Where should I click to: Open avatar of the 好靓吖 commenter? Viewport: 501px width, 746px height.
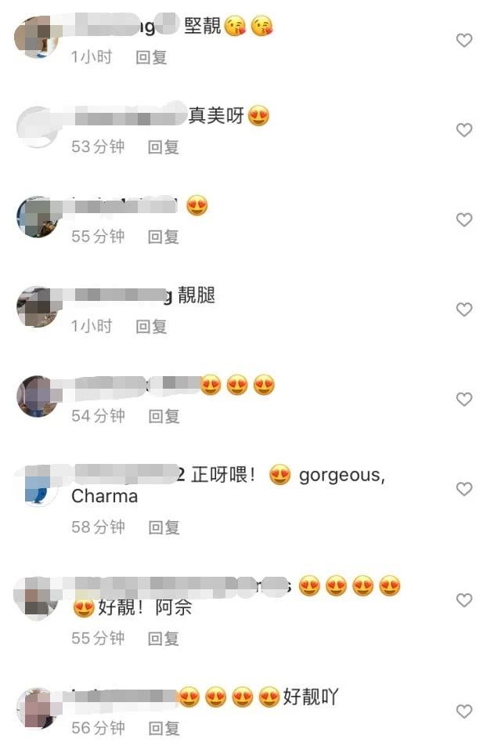point(38,708)
